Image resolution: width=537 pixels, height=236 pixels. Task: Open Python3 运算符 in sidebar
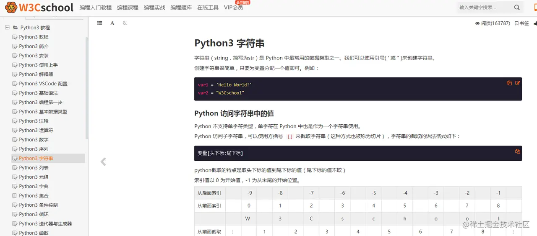pyautogui.click(x=36, y=130)
